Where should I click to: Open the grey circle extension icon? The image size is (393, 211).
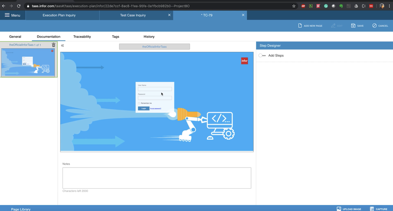[333, 6]
